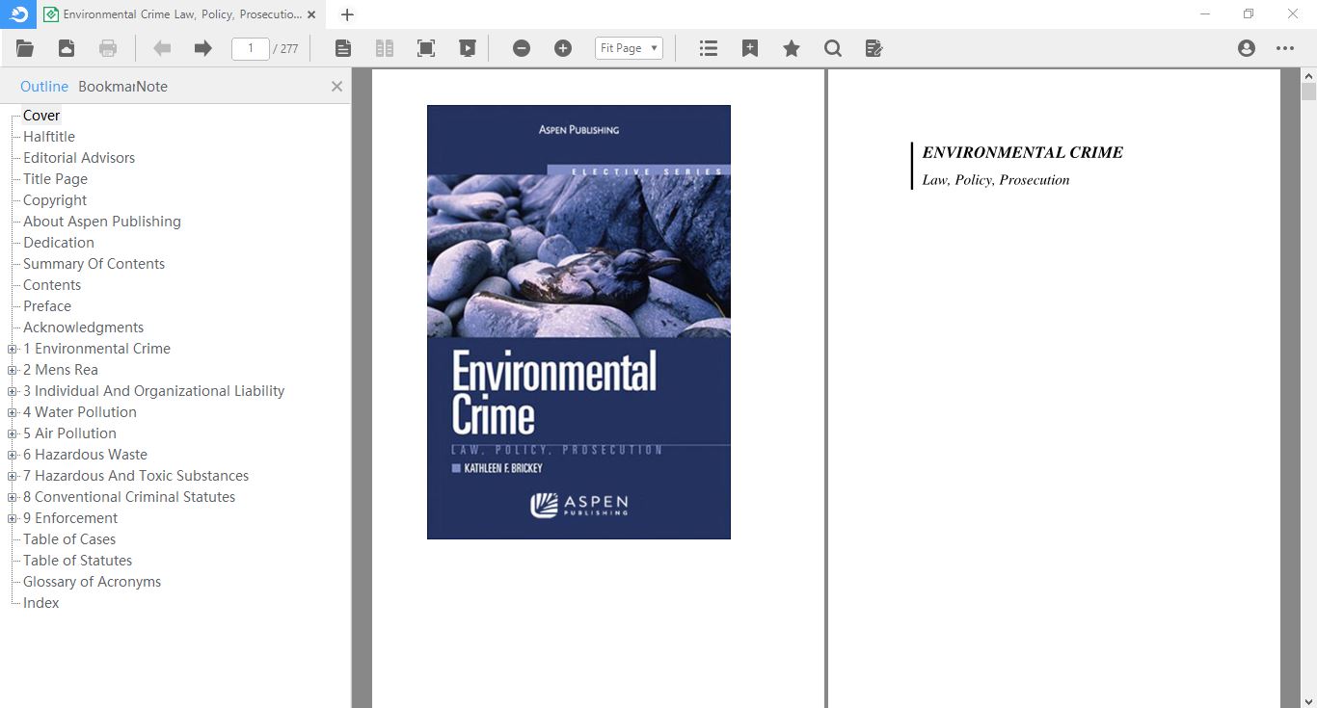Click the ENVIRONMENTAL CRIME halftitle heading
The image size is (1317, 708).
(x=1022, y=152)
